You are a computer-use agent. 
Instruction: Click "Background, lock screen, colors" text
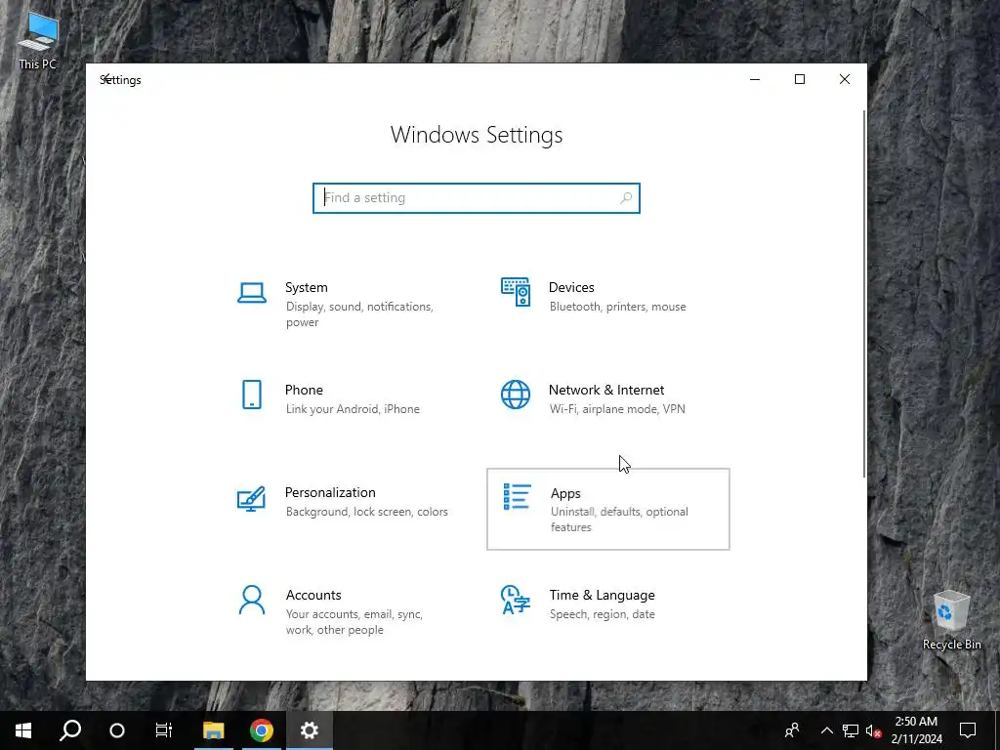coord(367,512)
